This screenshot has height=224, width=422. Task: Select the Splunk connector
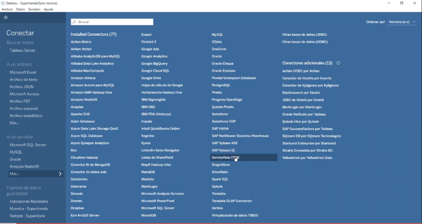click(217, 187)
